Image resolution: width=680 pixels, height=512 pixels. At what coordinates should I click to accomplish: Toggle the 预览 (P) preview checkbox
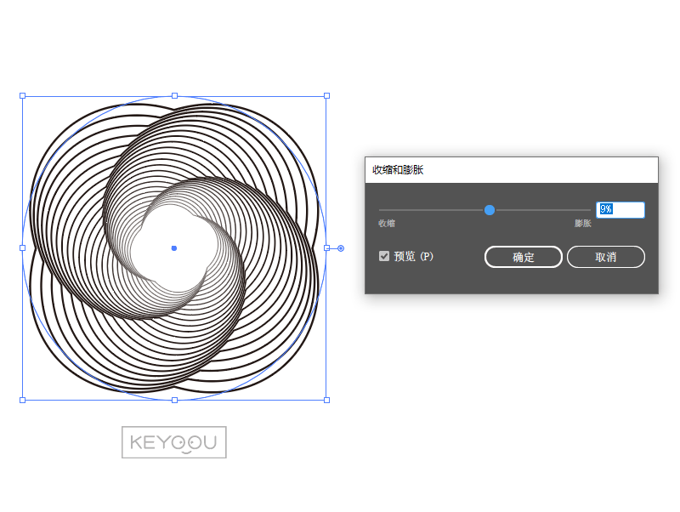[x=384, y=256]
